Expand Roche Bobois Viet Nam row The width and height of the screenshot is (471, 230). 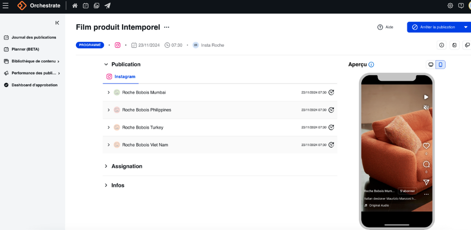[109, 145]
